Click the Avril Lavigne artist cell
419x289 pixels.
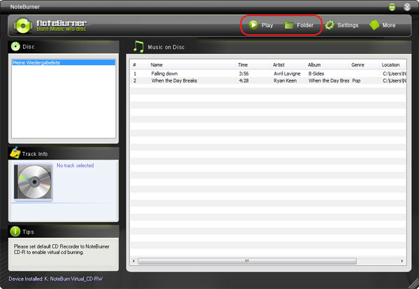(287, 73)
